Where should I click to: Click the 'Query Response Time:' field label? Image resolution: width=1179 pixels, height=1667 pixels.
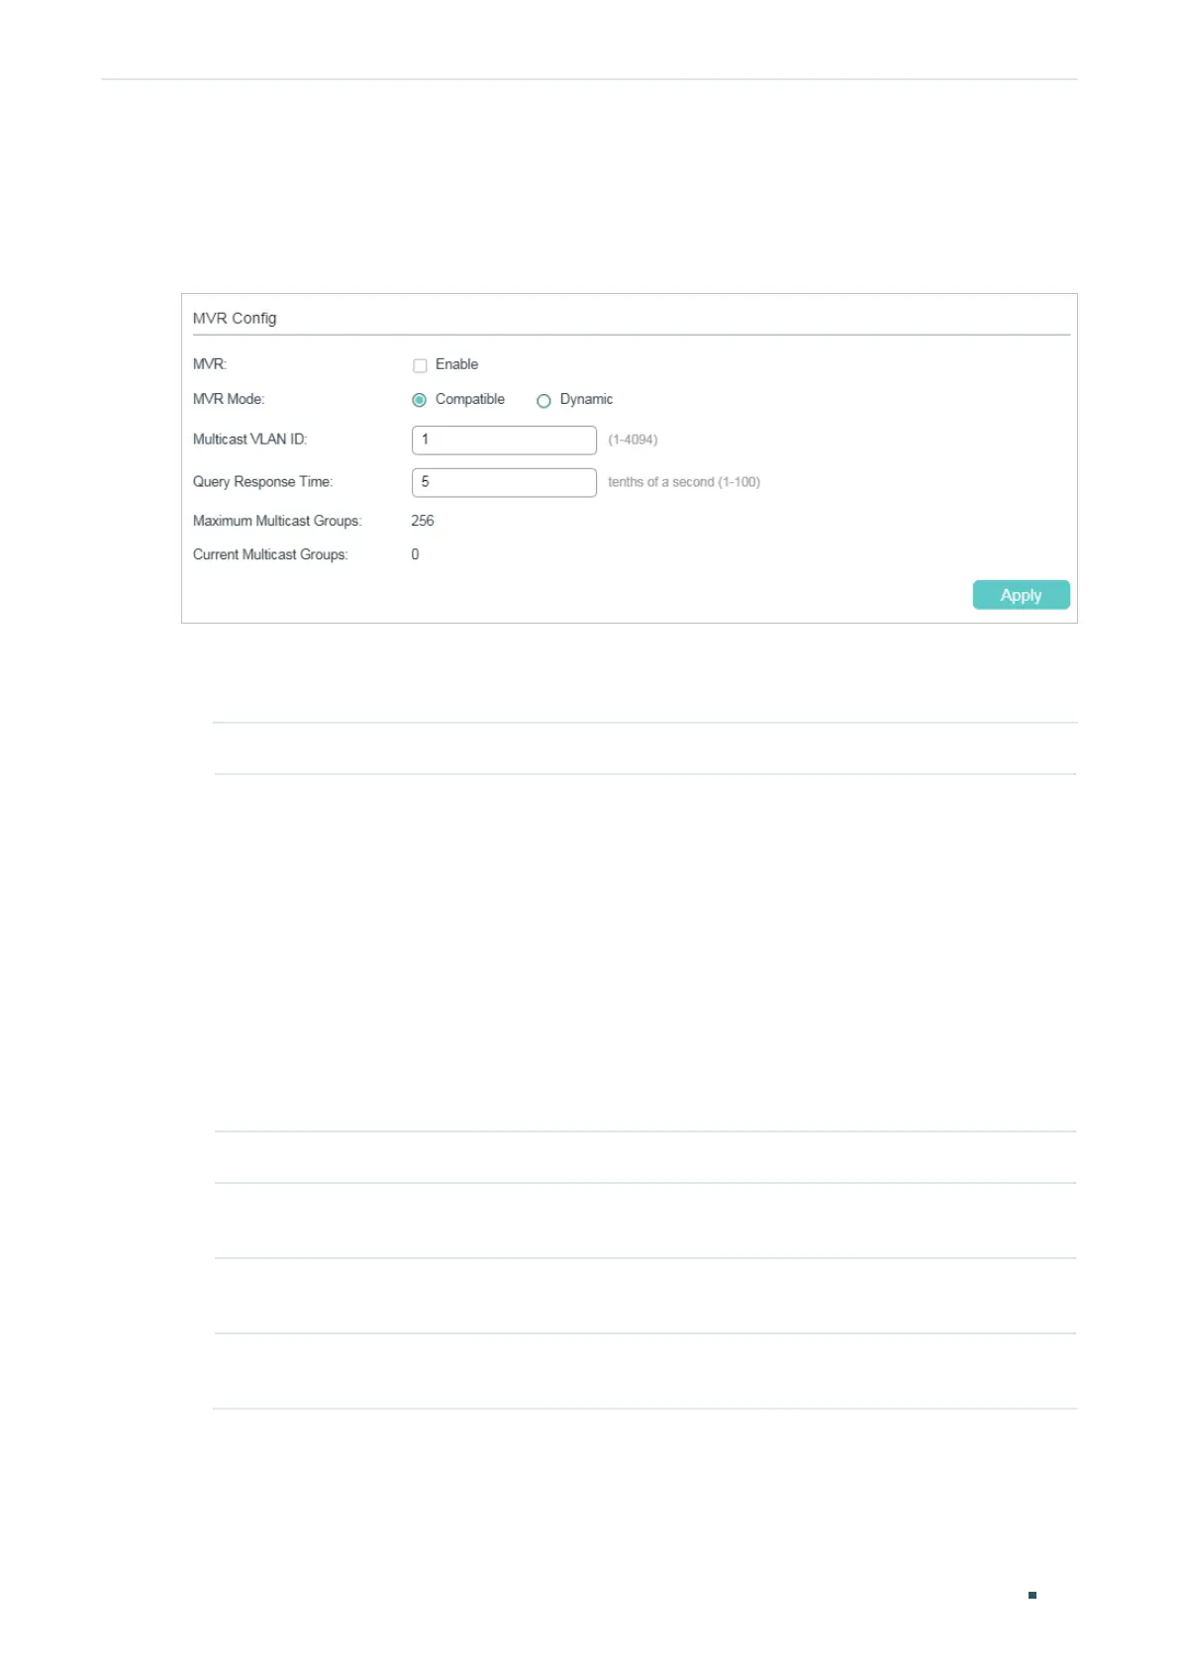click(262, 482)
